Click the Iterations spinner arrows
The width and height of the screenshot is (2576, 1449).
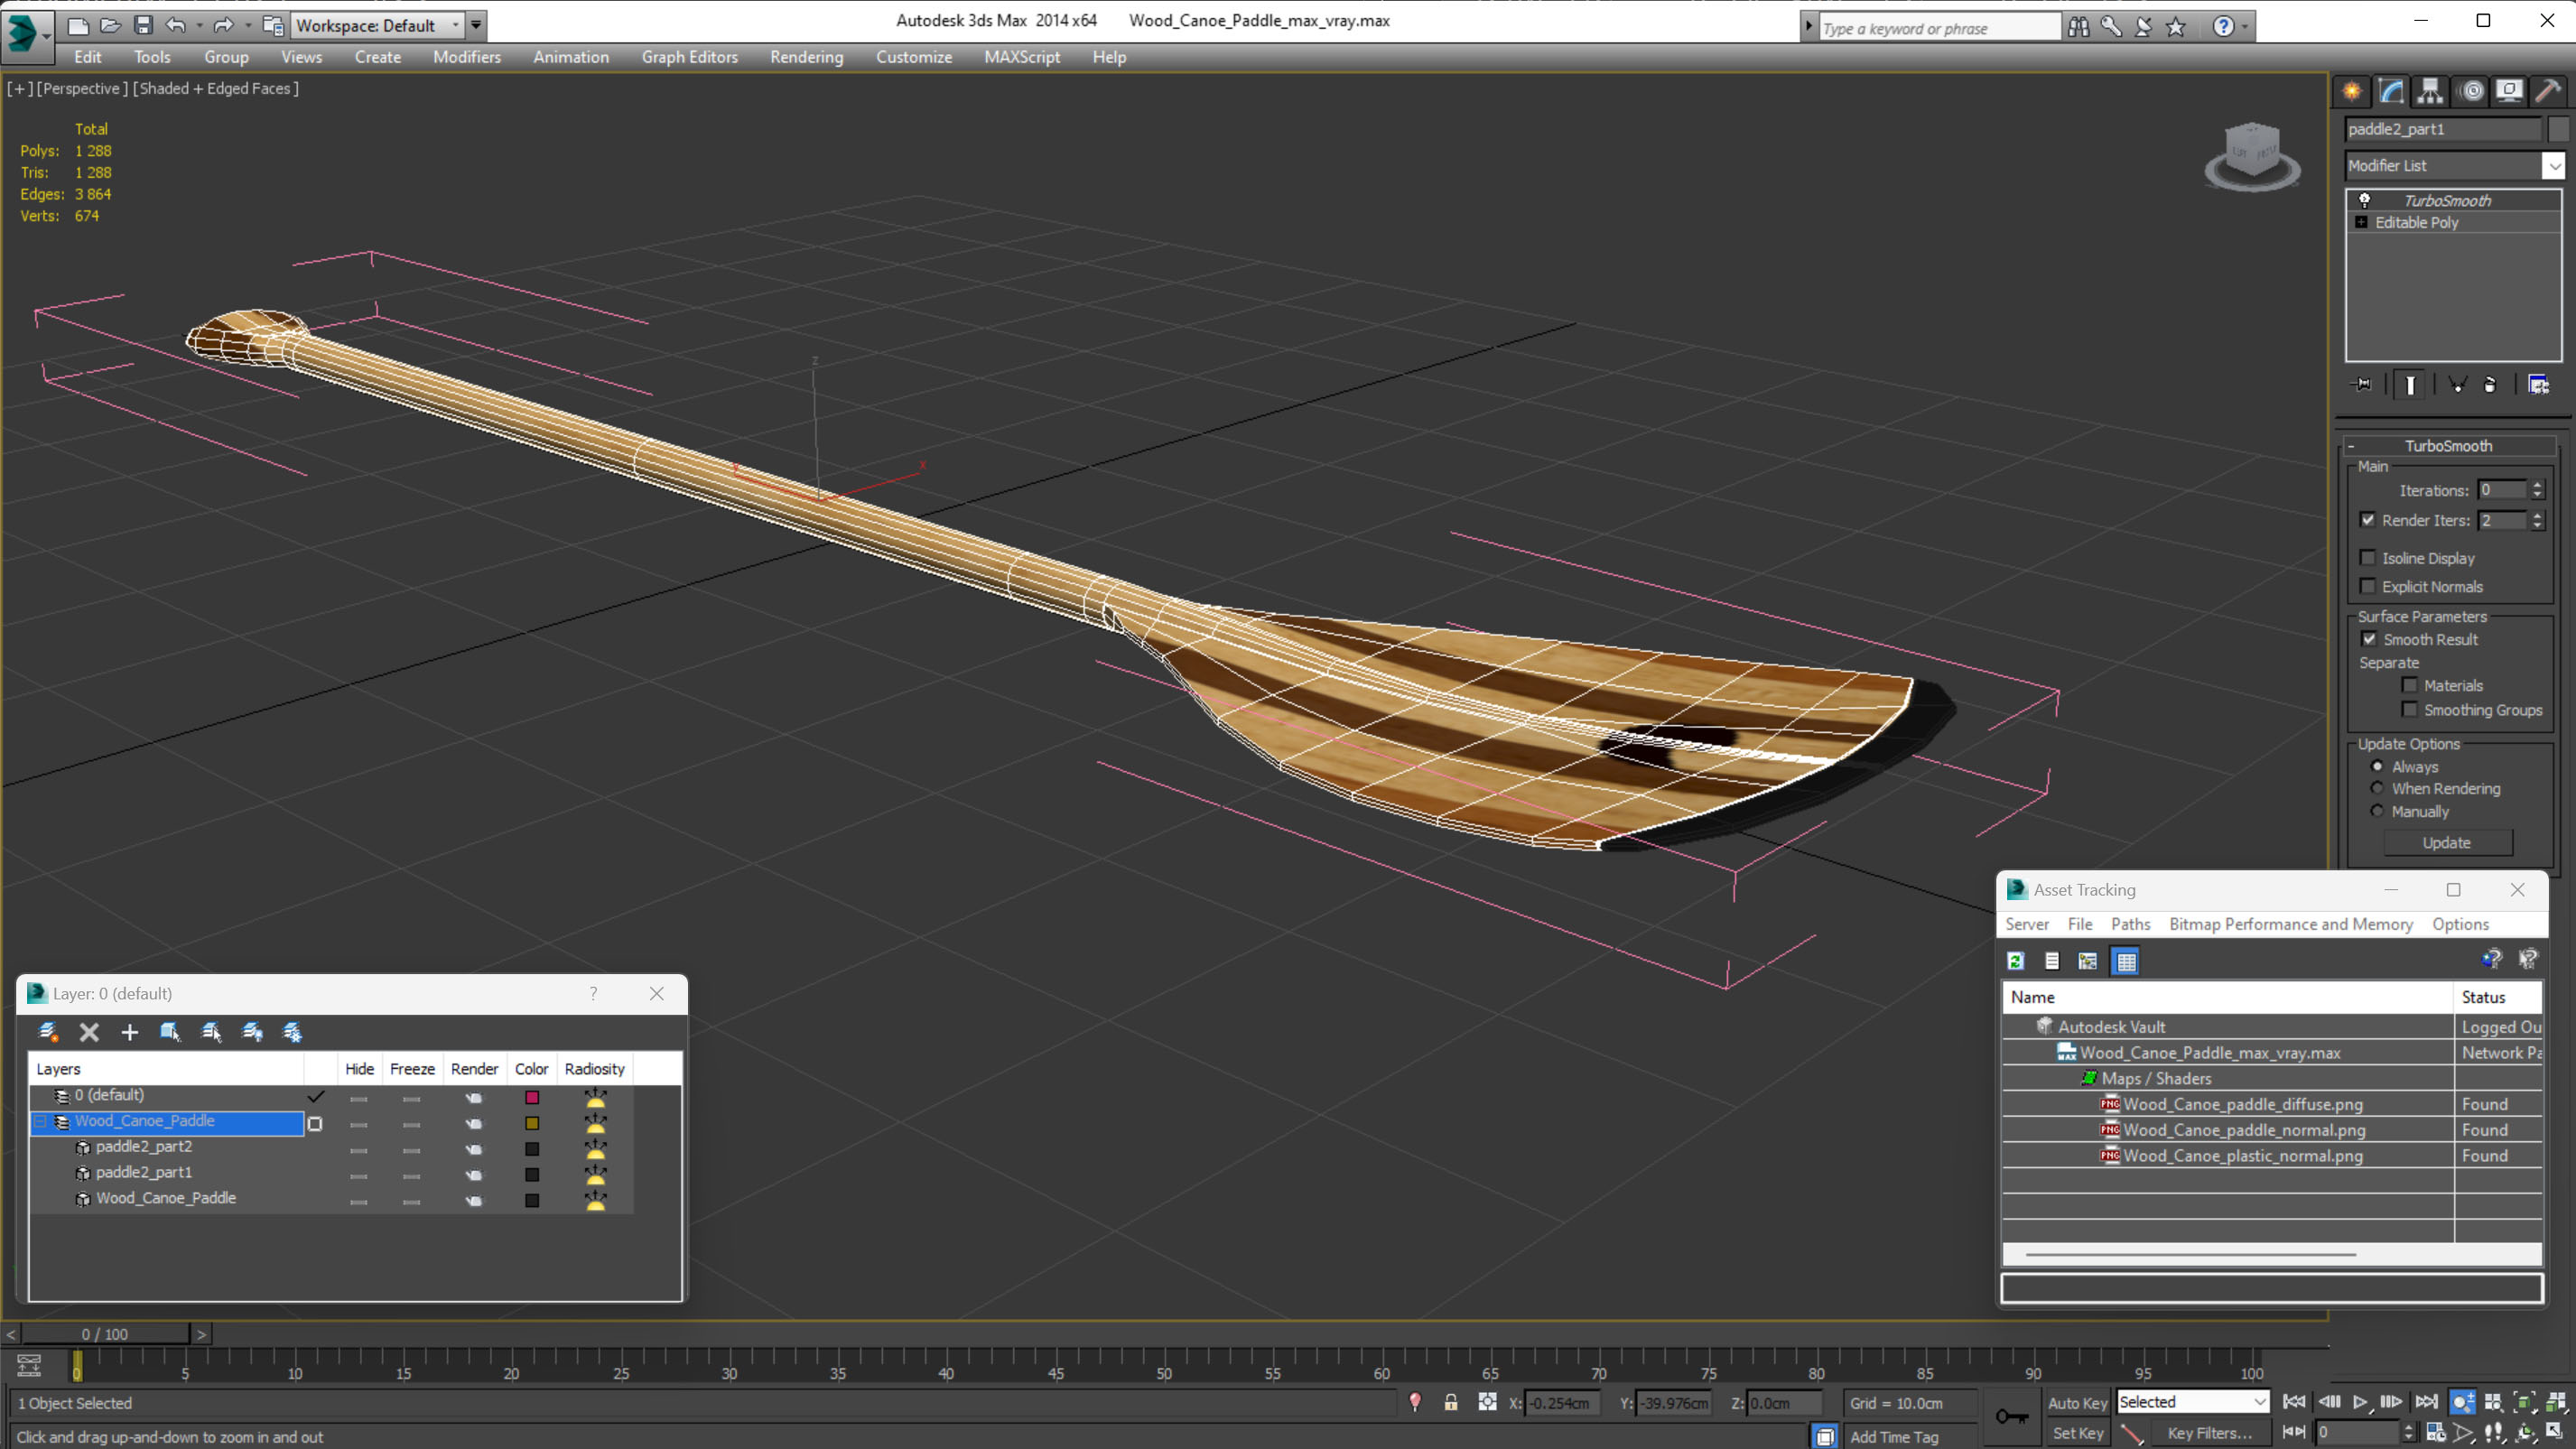2537,490
